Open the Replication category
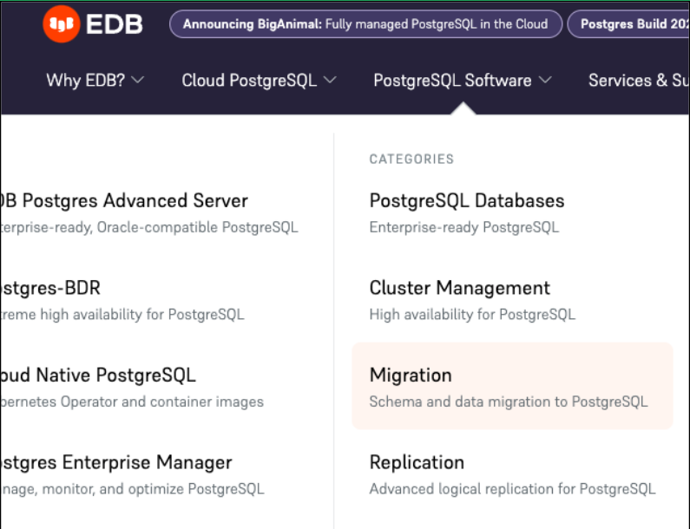The image size is (690, 529). pos(417,462)
